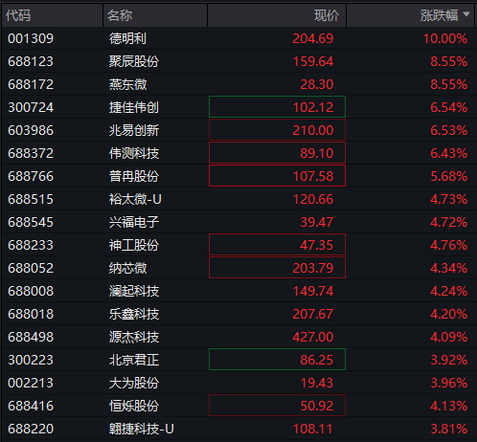477x442 pixels.
Task: Click price 207.67
Action: 313,314
